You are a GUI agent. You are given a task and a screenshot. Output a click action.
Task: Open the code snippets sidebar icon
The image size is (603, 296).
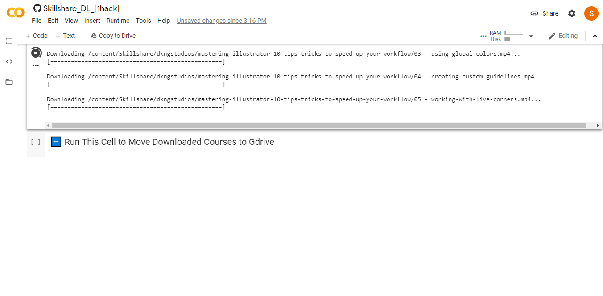[9, 62]
